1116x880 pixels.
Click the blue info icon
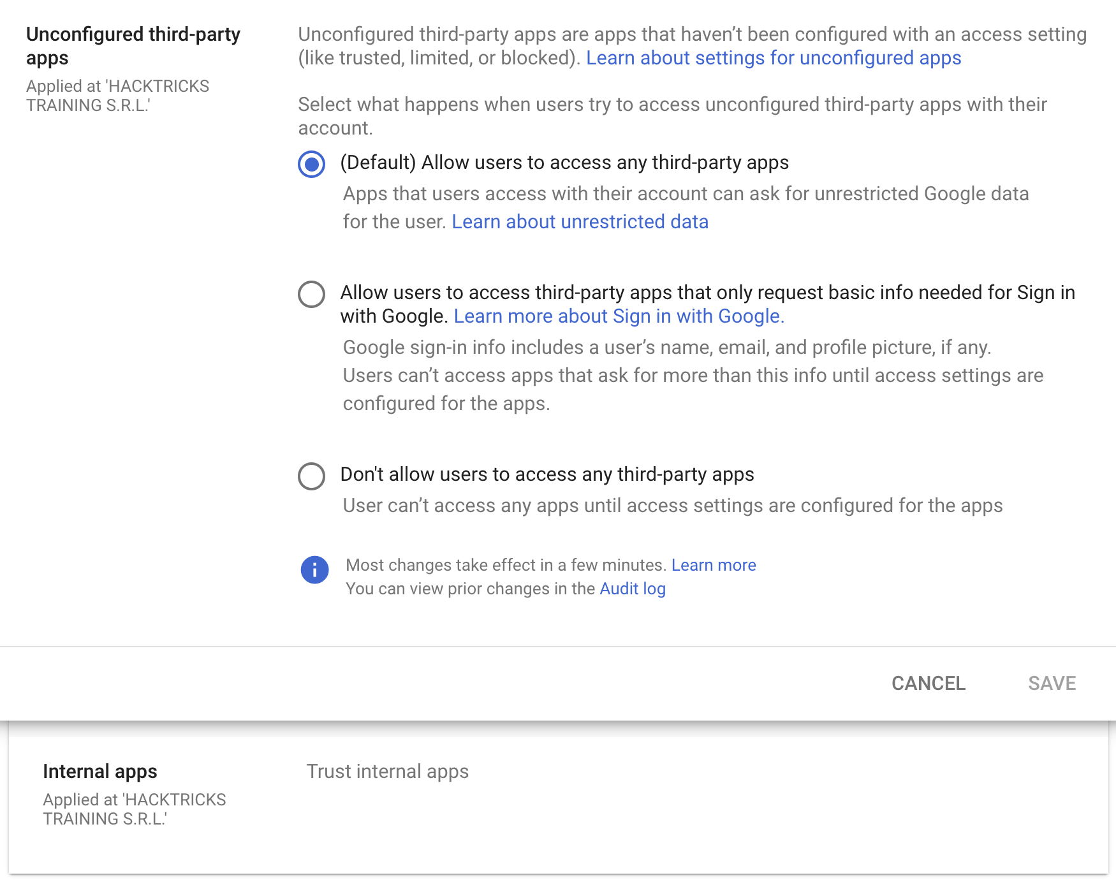tap(314, 569)
